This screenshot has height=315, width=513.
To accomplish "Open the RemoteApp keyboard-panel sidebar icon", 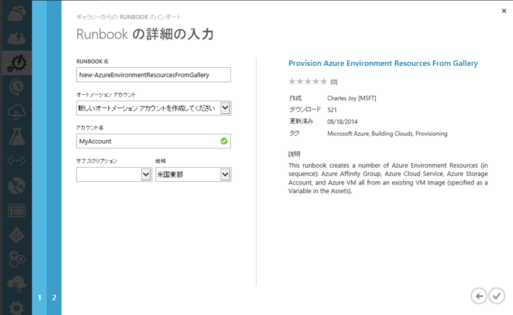I will point(17,211).
